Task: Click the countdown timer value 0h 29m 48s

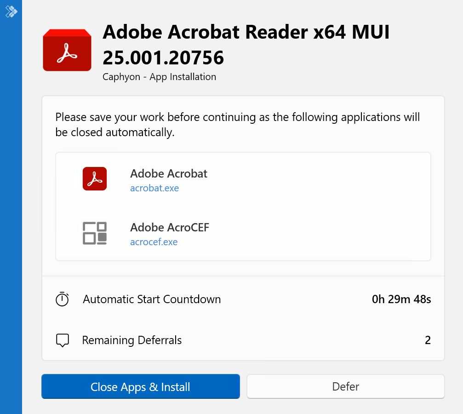Action: [401, 299]
